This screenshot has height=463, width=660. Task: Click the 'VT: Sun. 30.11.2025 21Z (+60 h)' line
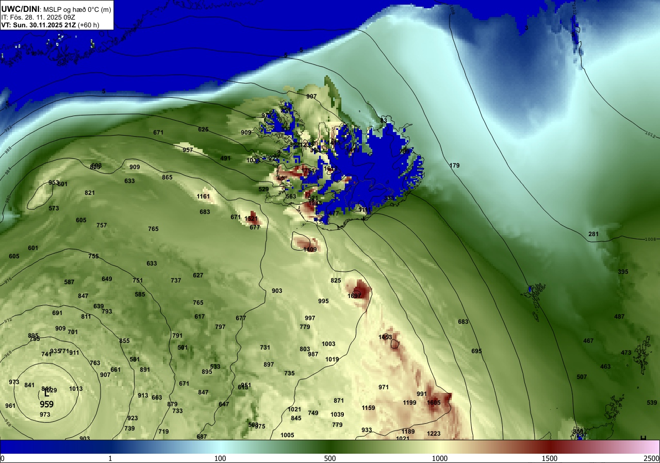point(50,24)
